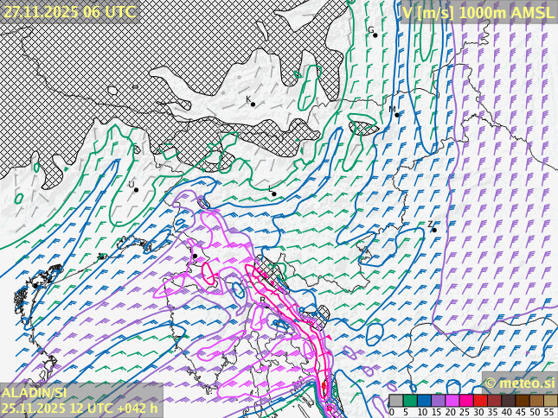The height and width of the screenshot is (418, 558).
Task: Click the city marker labeled Z
Action: pyautogui.click(x=434, y=230)
